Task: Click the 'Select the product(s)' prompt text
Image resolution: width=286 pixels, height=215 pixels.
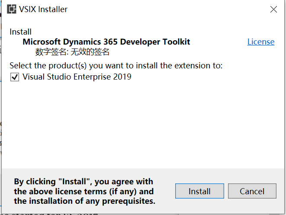Action: pos(116,66)
